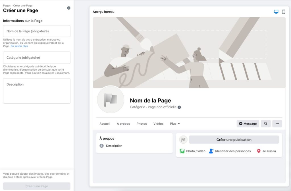Open the Catégorie selection field
Image resolution: width=291 pixels, height=191 pixels.
point(37,58)
